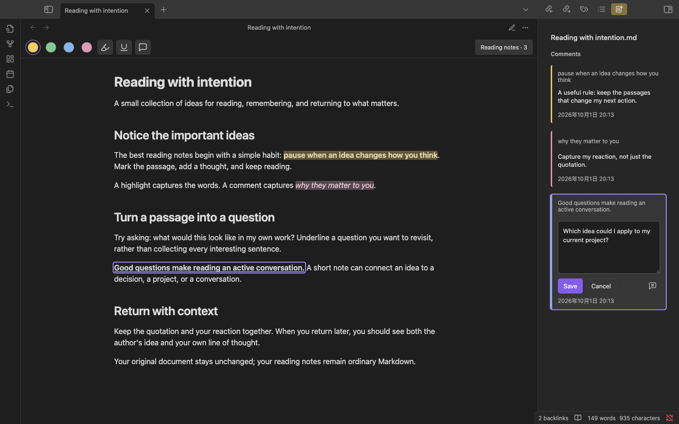Click the templates copy-files ribbon icon
Image resolution: width=679 pixels, height=424 pixels.
pos(10,89)
